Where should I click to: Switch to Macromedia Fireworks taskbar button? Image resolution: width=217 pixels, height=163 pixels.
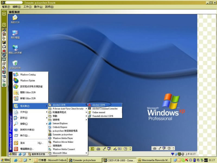pyautogui.click(x=154, y=160)
